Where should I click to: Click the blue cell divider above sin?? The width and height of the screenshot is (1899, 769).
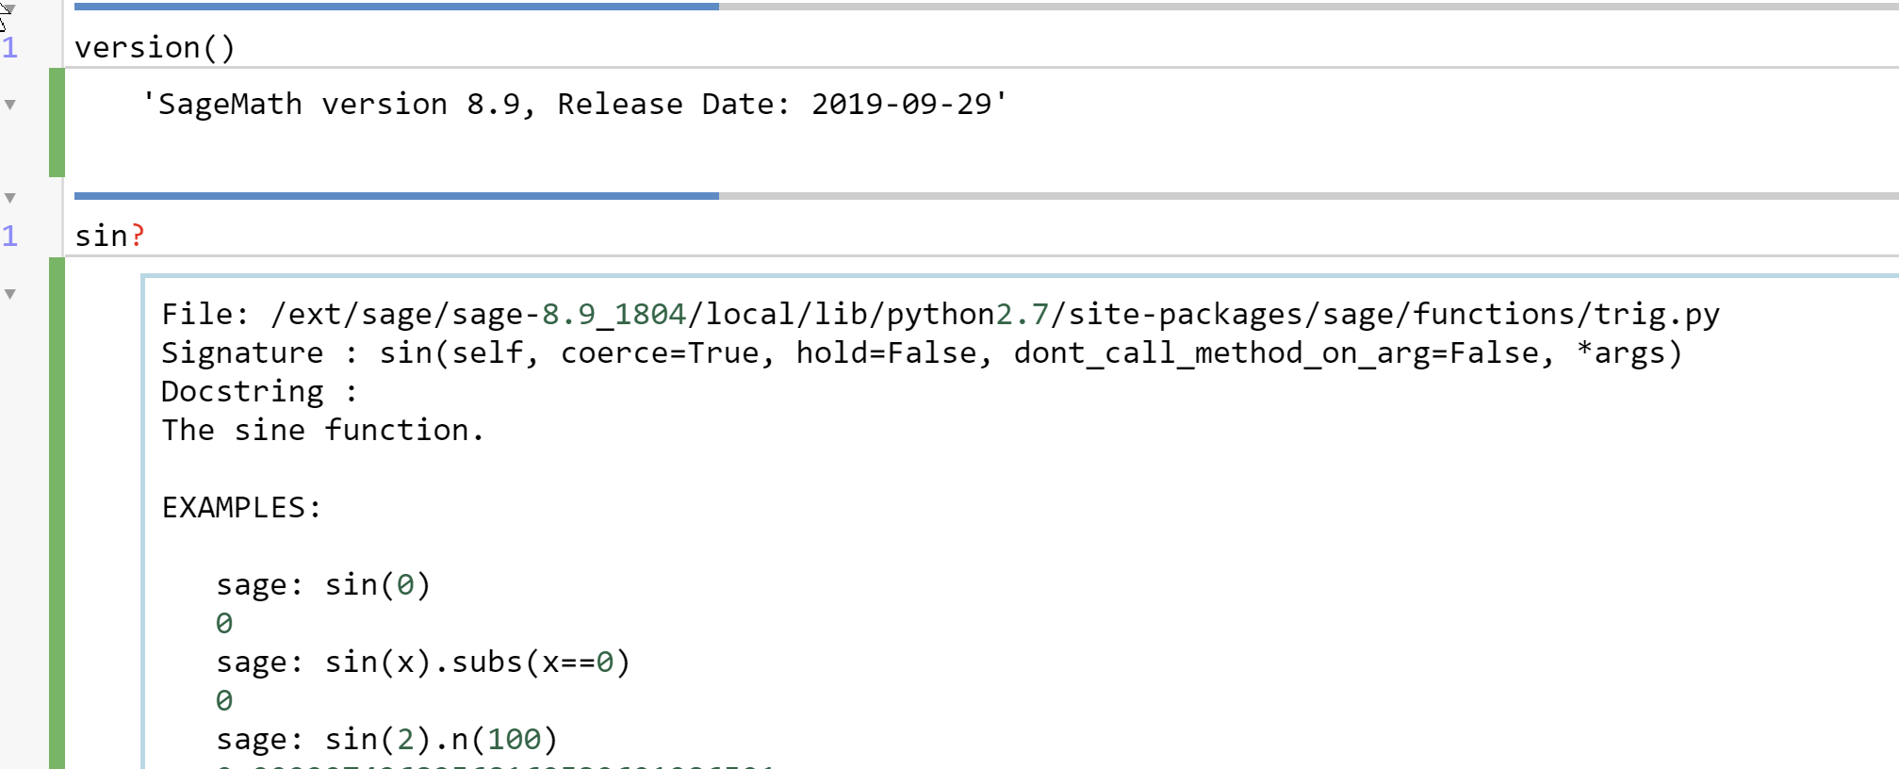point(396,195)
